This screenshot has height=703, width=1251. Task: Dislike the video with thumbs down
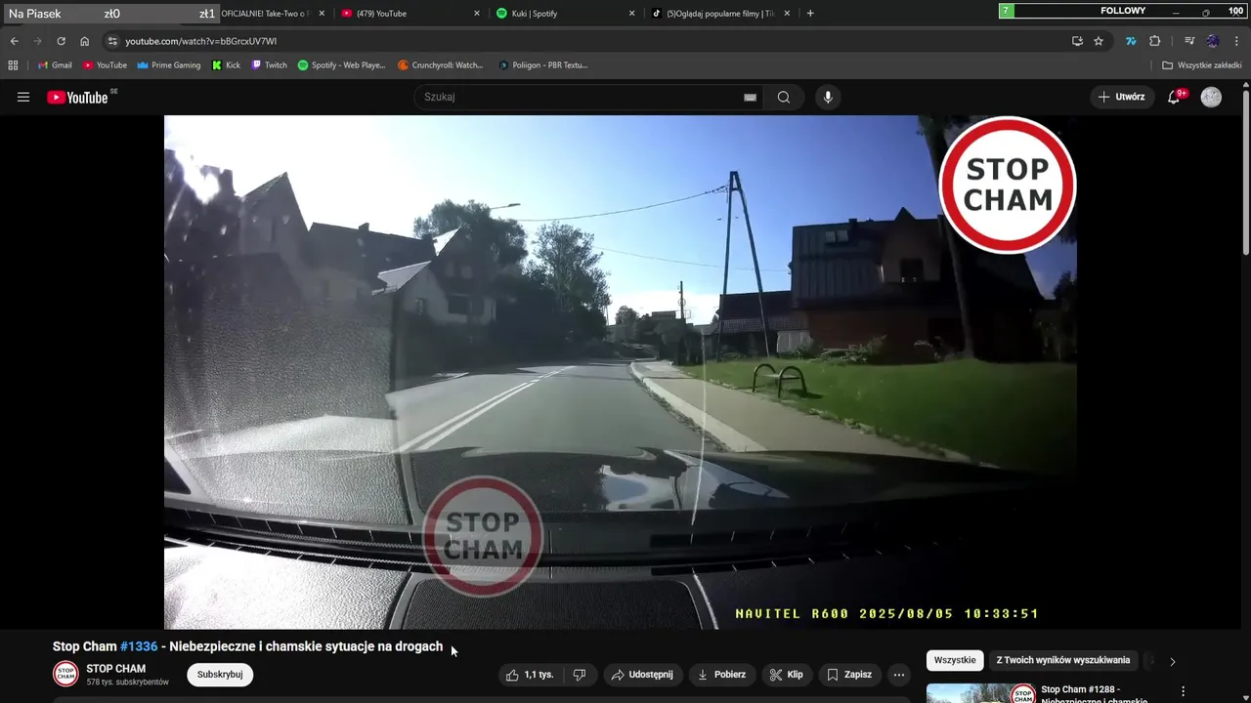click(x=579, y=675)
